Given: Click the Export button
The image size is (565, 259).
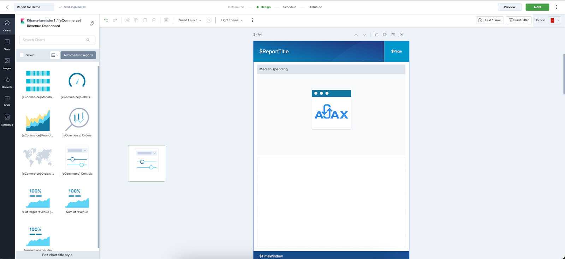Looking at the screenshot, I should 541,20.
